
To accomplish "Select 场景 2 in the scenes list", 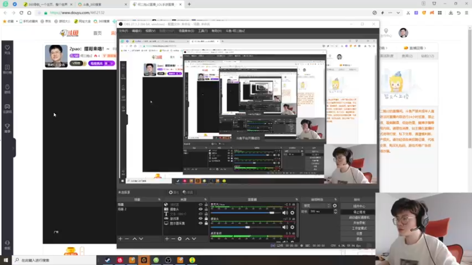I will tap(139, 209).
